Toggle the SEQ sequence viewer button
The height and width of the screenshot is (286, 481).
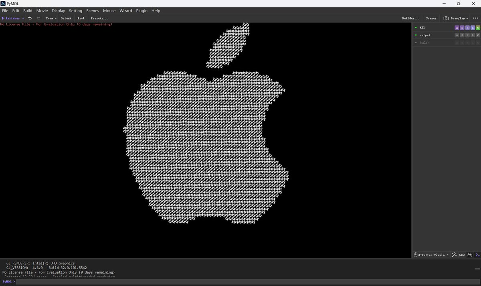462,255
